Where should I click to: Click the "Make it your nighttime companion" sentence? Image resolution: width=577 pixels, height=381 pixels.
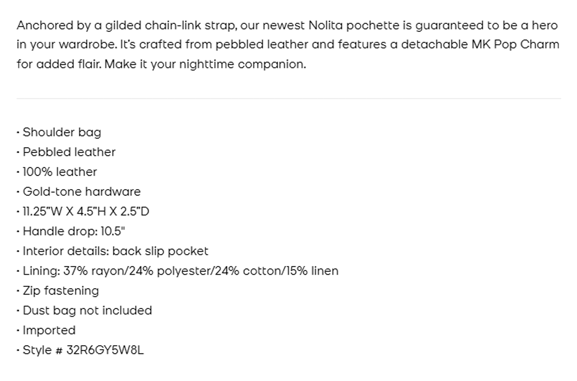(x=205, y=65)
